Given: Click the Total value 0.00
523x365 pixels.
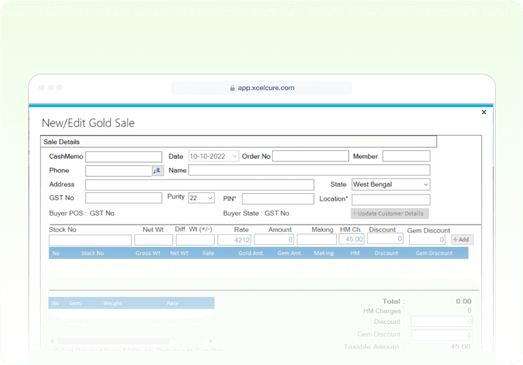Looking at the screenshot, I should click(x=464, y=302).
